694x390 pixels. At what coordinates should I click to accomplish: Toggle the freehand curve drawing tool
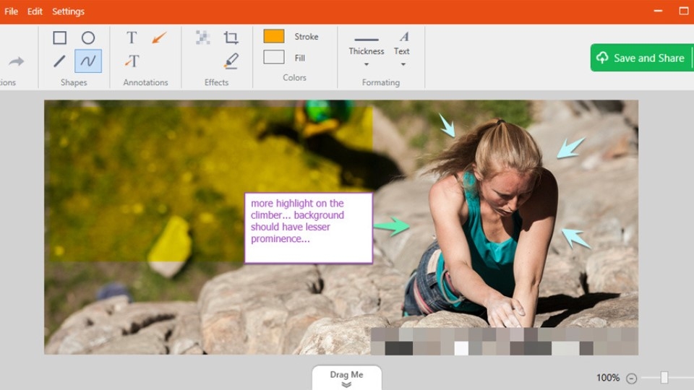[88, 61]
